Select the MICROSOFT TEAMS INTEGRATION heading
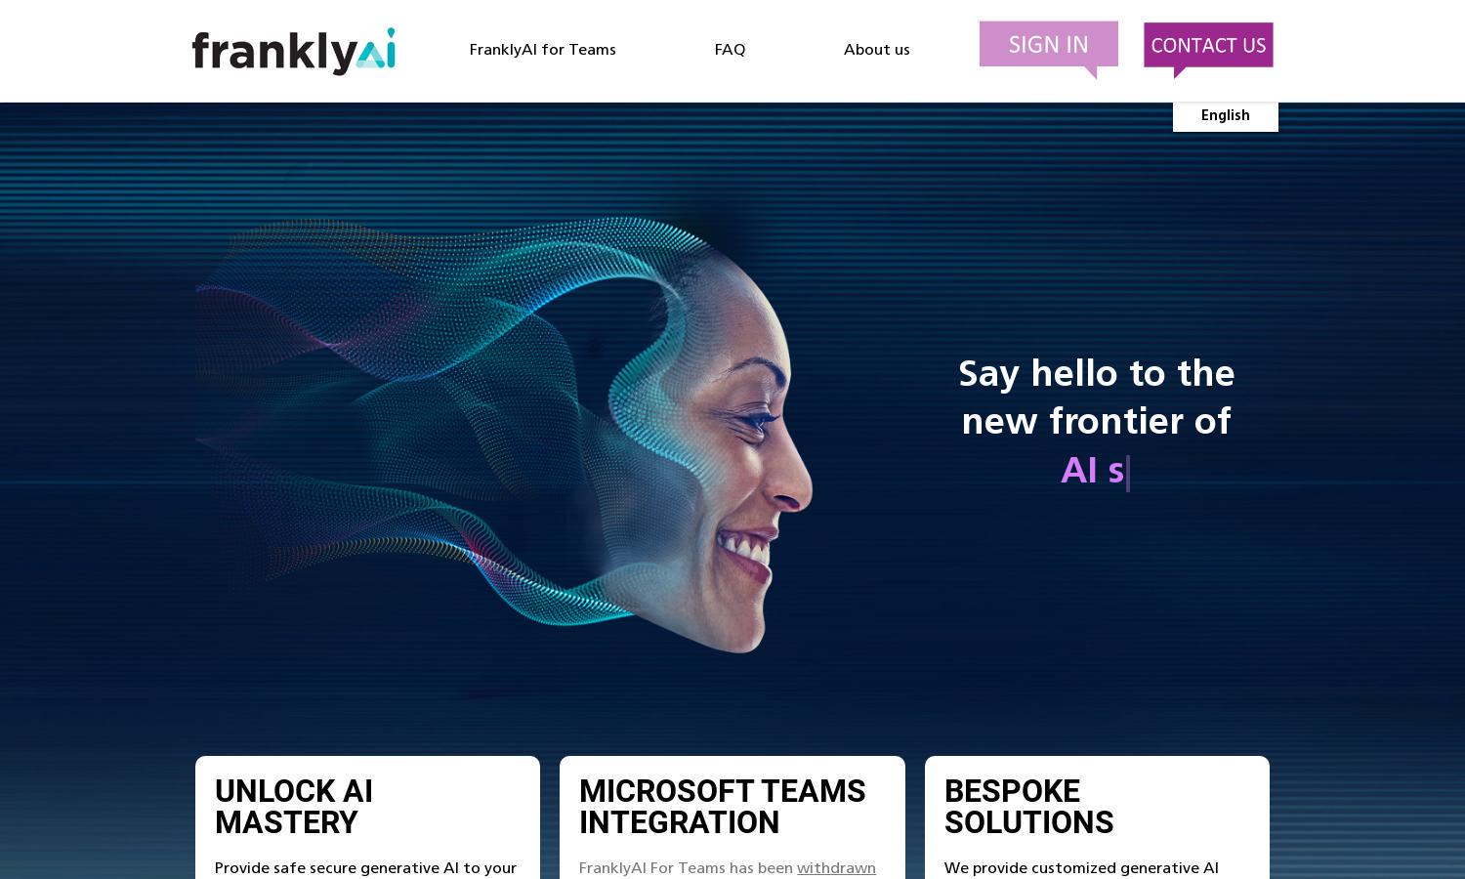The width and height of the screenshot is (1465, 879). [x=722, y=807]
